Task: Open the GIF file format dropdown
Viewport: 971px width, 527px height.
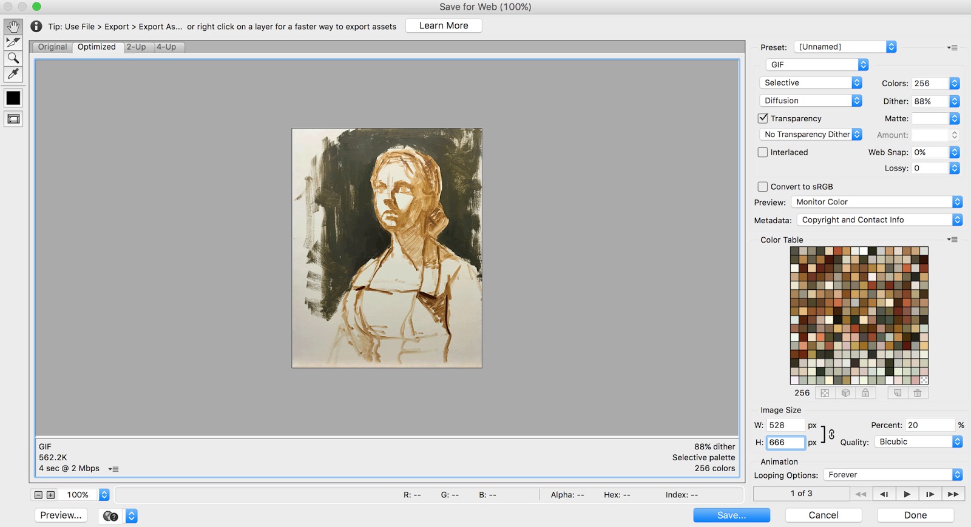Action: point(817,64)
